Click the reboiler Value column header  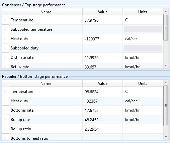103,83
